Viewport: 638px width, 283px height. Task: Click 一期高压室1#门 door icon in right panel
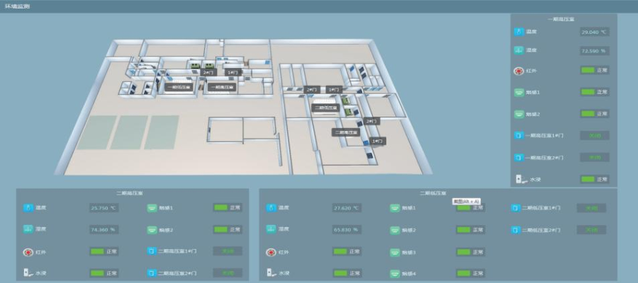[519, 135]
